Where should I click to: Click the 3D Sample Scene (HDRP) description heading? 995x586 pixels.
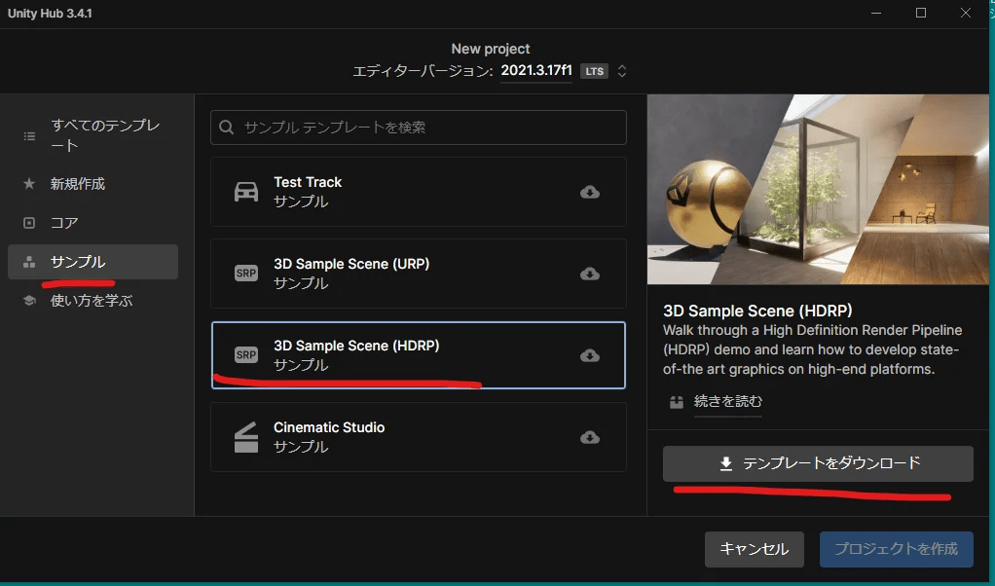(757, 311)
